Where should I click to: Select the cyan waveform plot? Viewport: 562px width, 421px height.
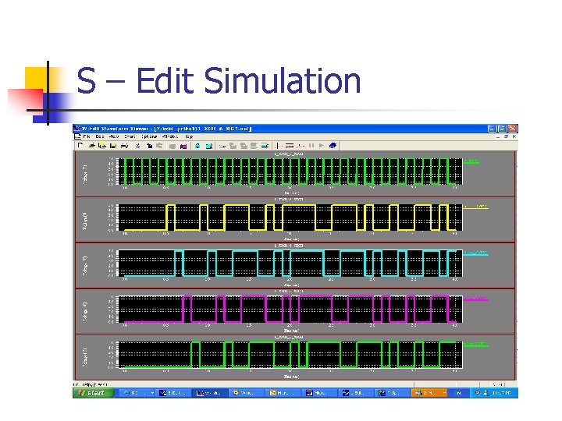[x=290, y=264]
